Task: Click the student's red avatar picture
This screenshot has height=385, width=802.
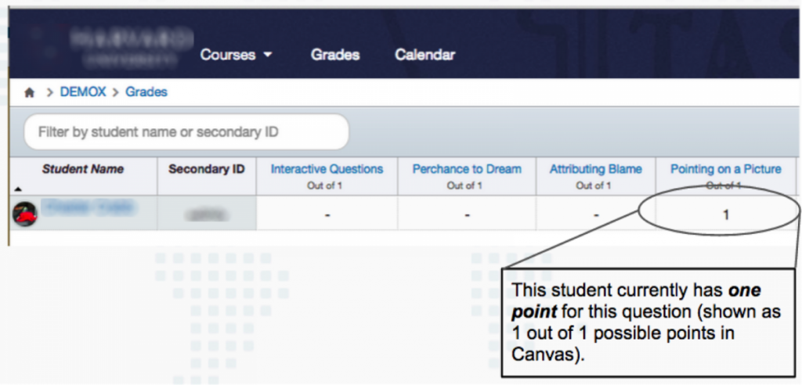Action: (x=25, y=213)
